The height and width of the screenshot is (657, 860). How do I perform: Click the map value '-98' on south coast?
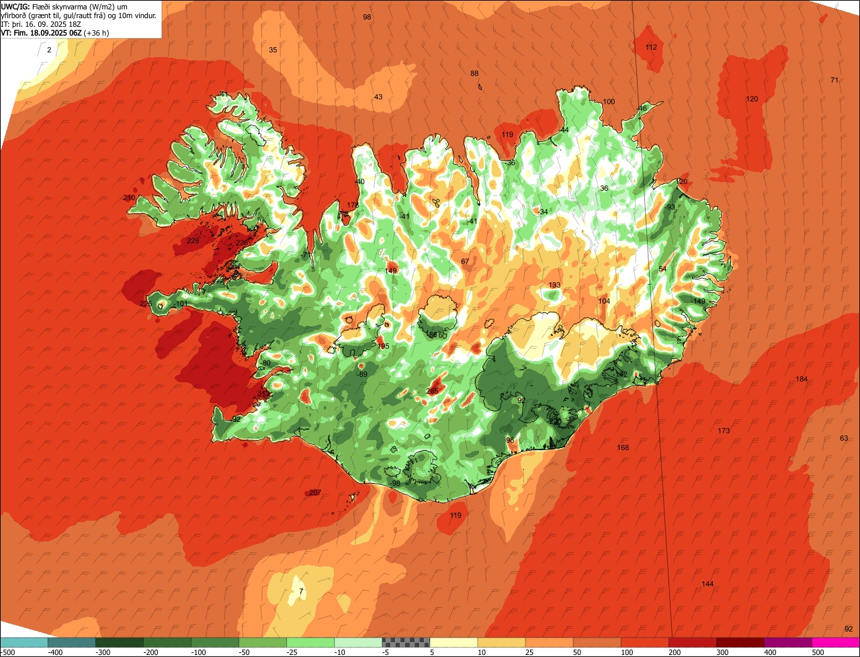(395, 483)
